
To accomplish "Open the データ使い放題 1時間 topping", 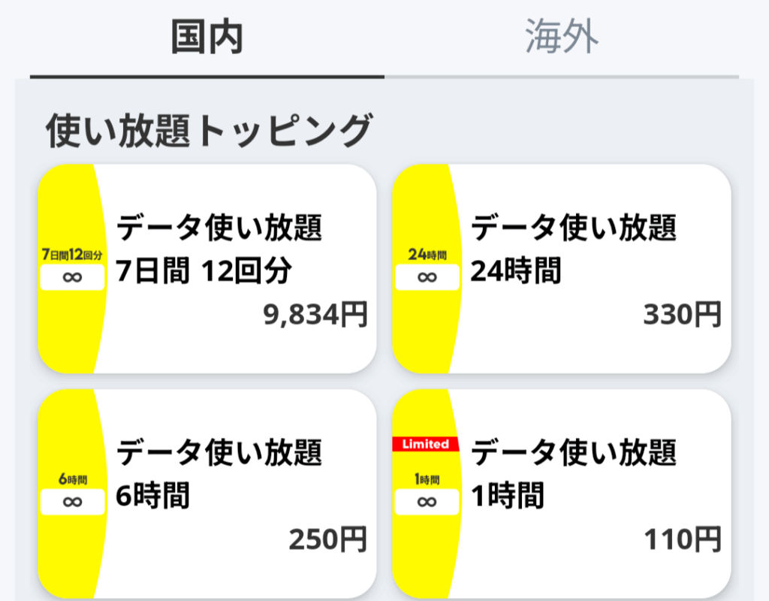I will coord(562,494).
